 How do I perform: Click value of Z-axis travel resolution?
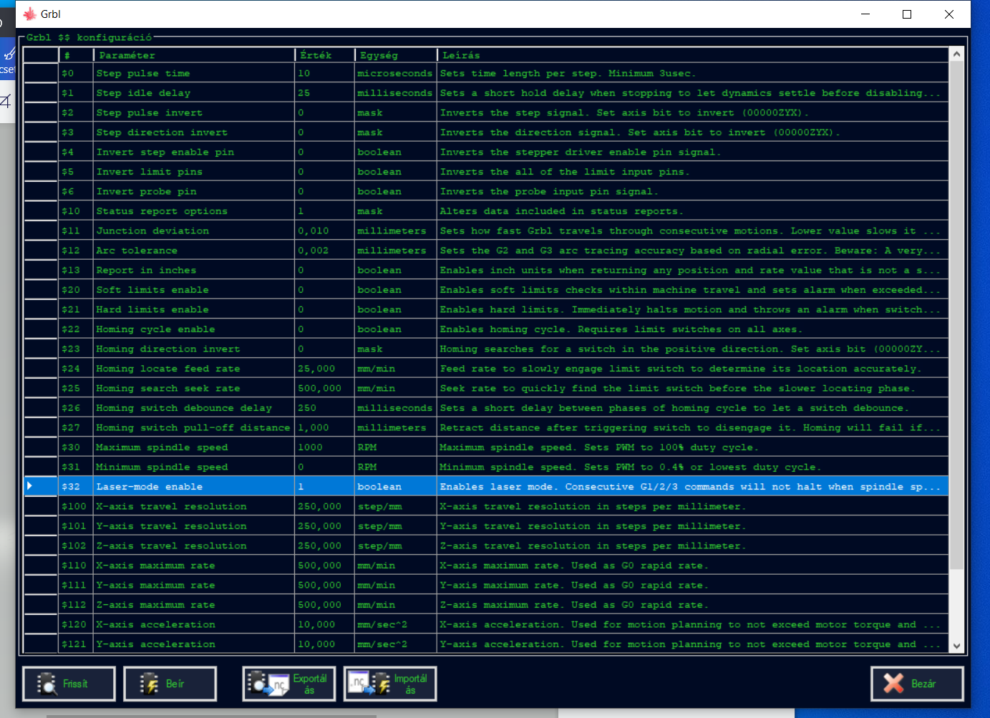coord(325,546)
